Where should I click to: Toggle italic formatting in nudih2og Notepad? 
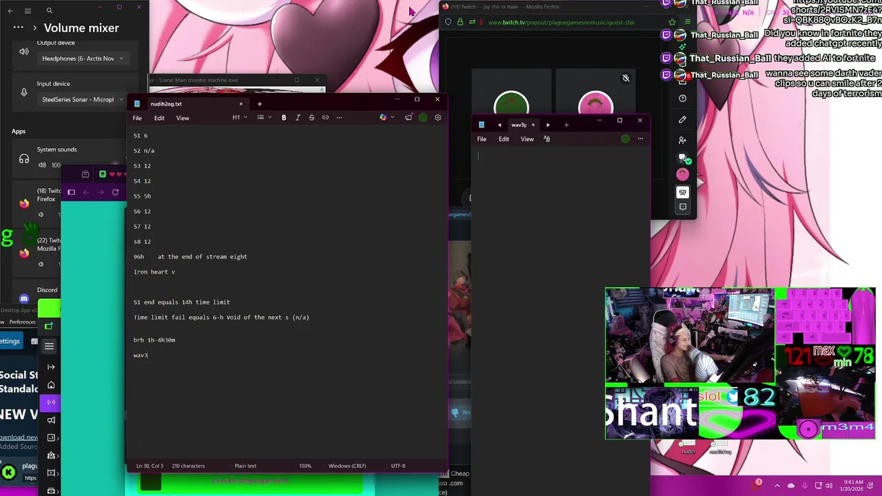pyautogui.click(x=298, y=118)
